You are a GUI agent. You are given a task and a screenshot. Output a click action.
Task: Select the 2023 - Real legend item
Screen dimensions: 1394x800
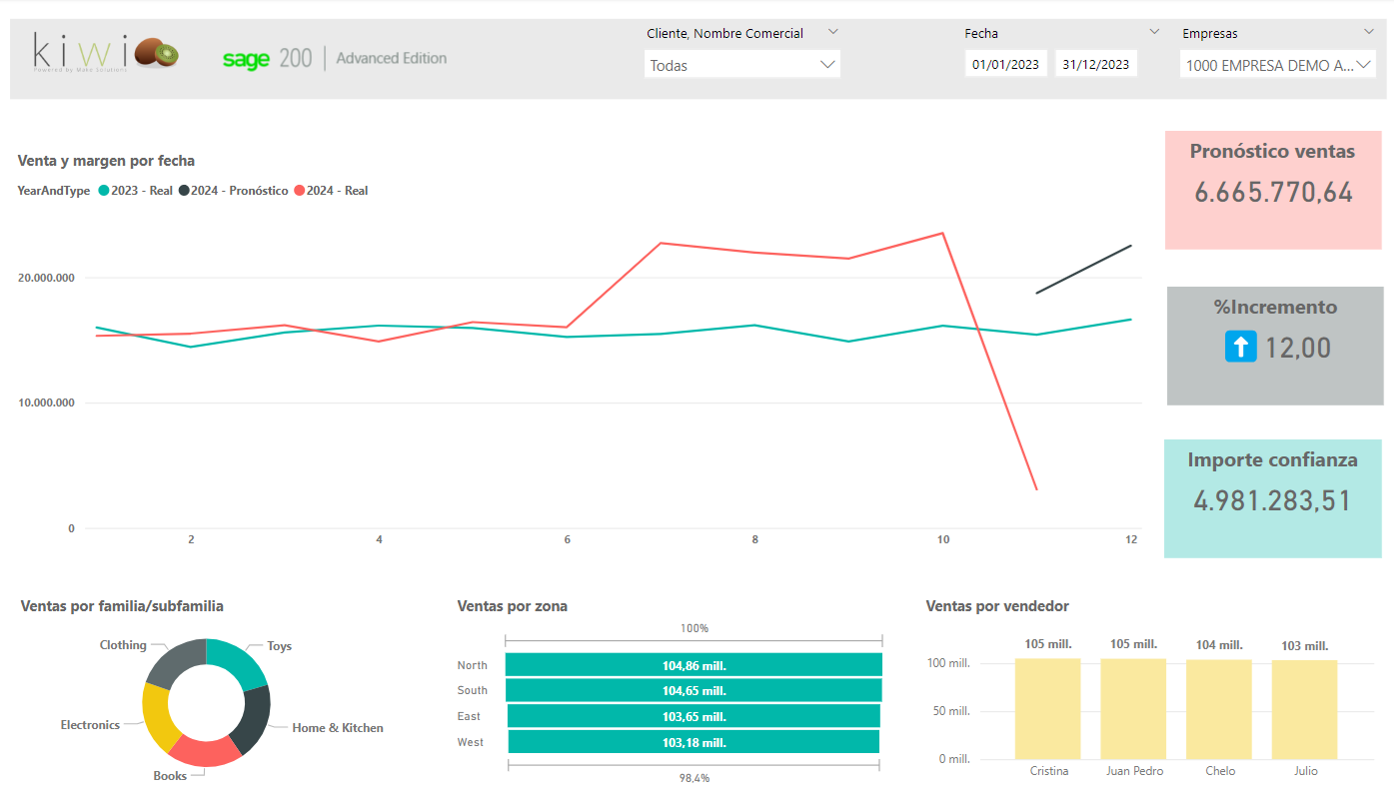pyautogui.click(x=136, y=191)
